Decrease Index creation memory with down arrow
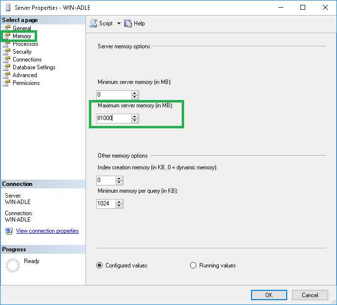The height and width of the screenshot is (305, 337). tap(119, 183)
